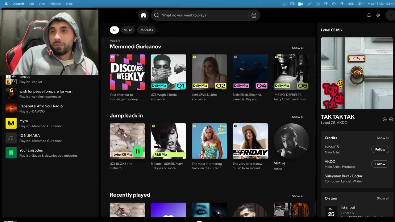Click the Lvbel C5 Mix panel title
This screenshot has height=222, width=395.
tap(332, 30)
